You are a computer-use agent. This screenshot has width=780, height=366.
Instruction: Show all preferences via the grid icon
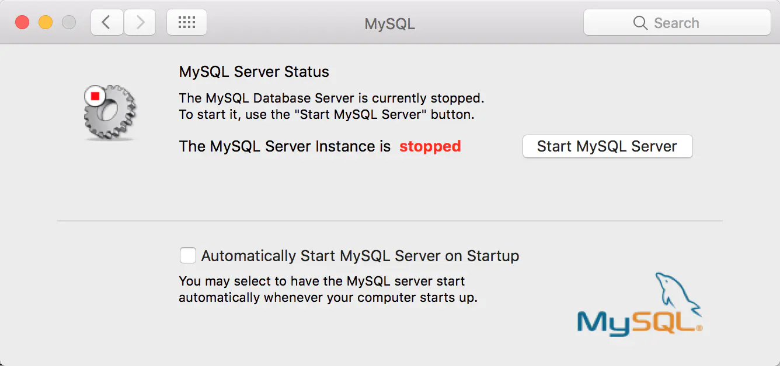(187, 23)
